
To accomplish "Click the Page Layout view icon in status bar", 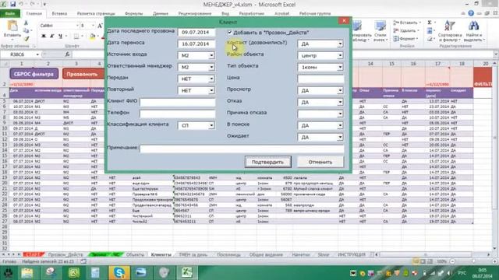I will [x=423, y=261].
